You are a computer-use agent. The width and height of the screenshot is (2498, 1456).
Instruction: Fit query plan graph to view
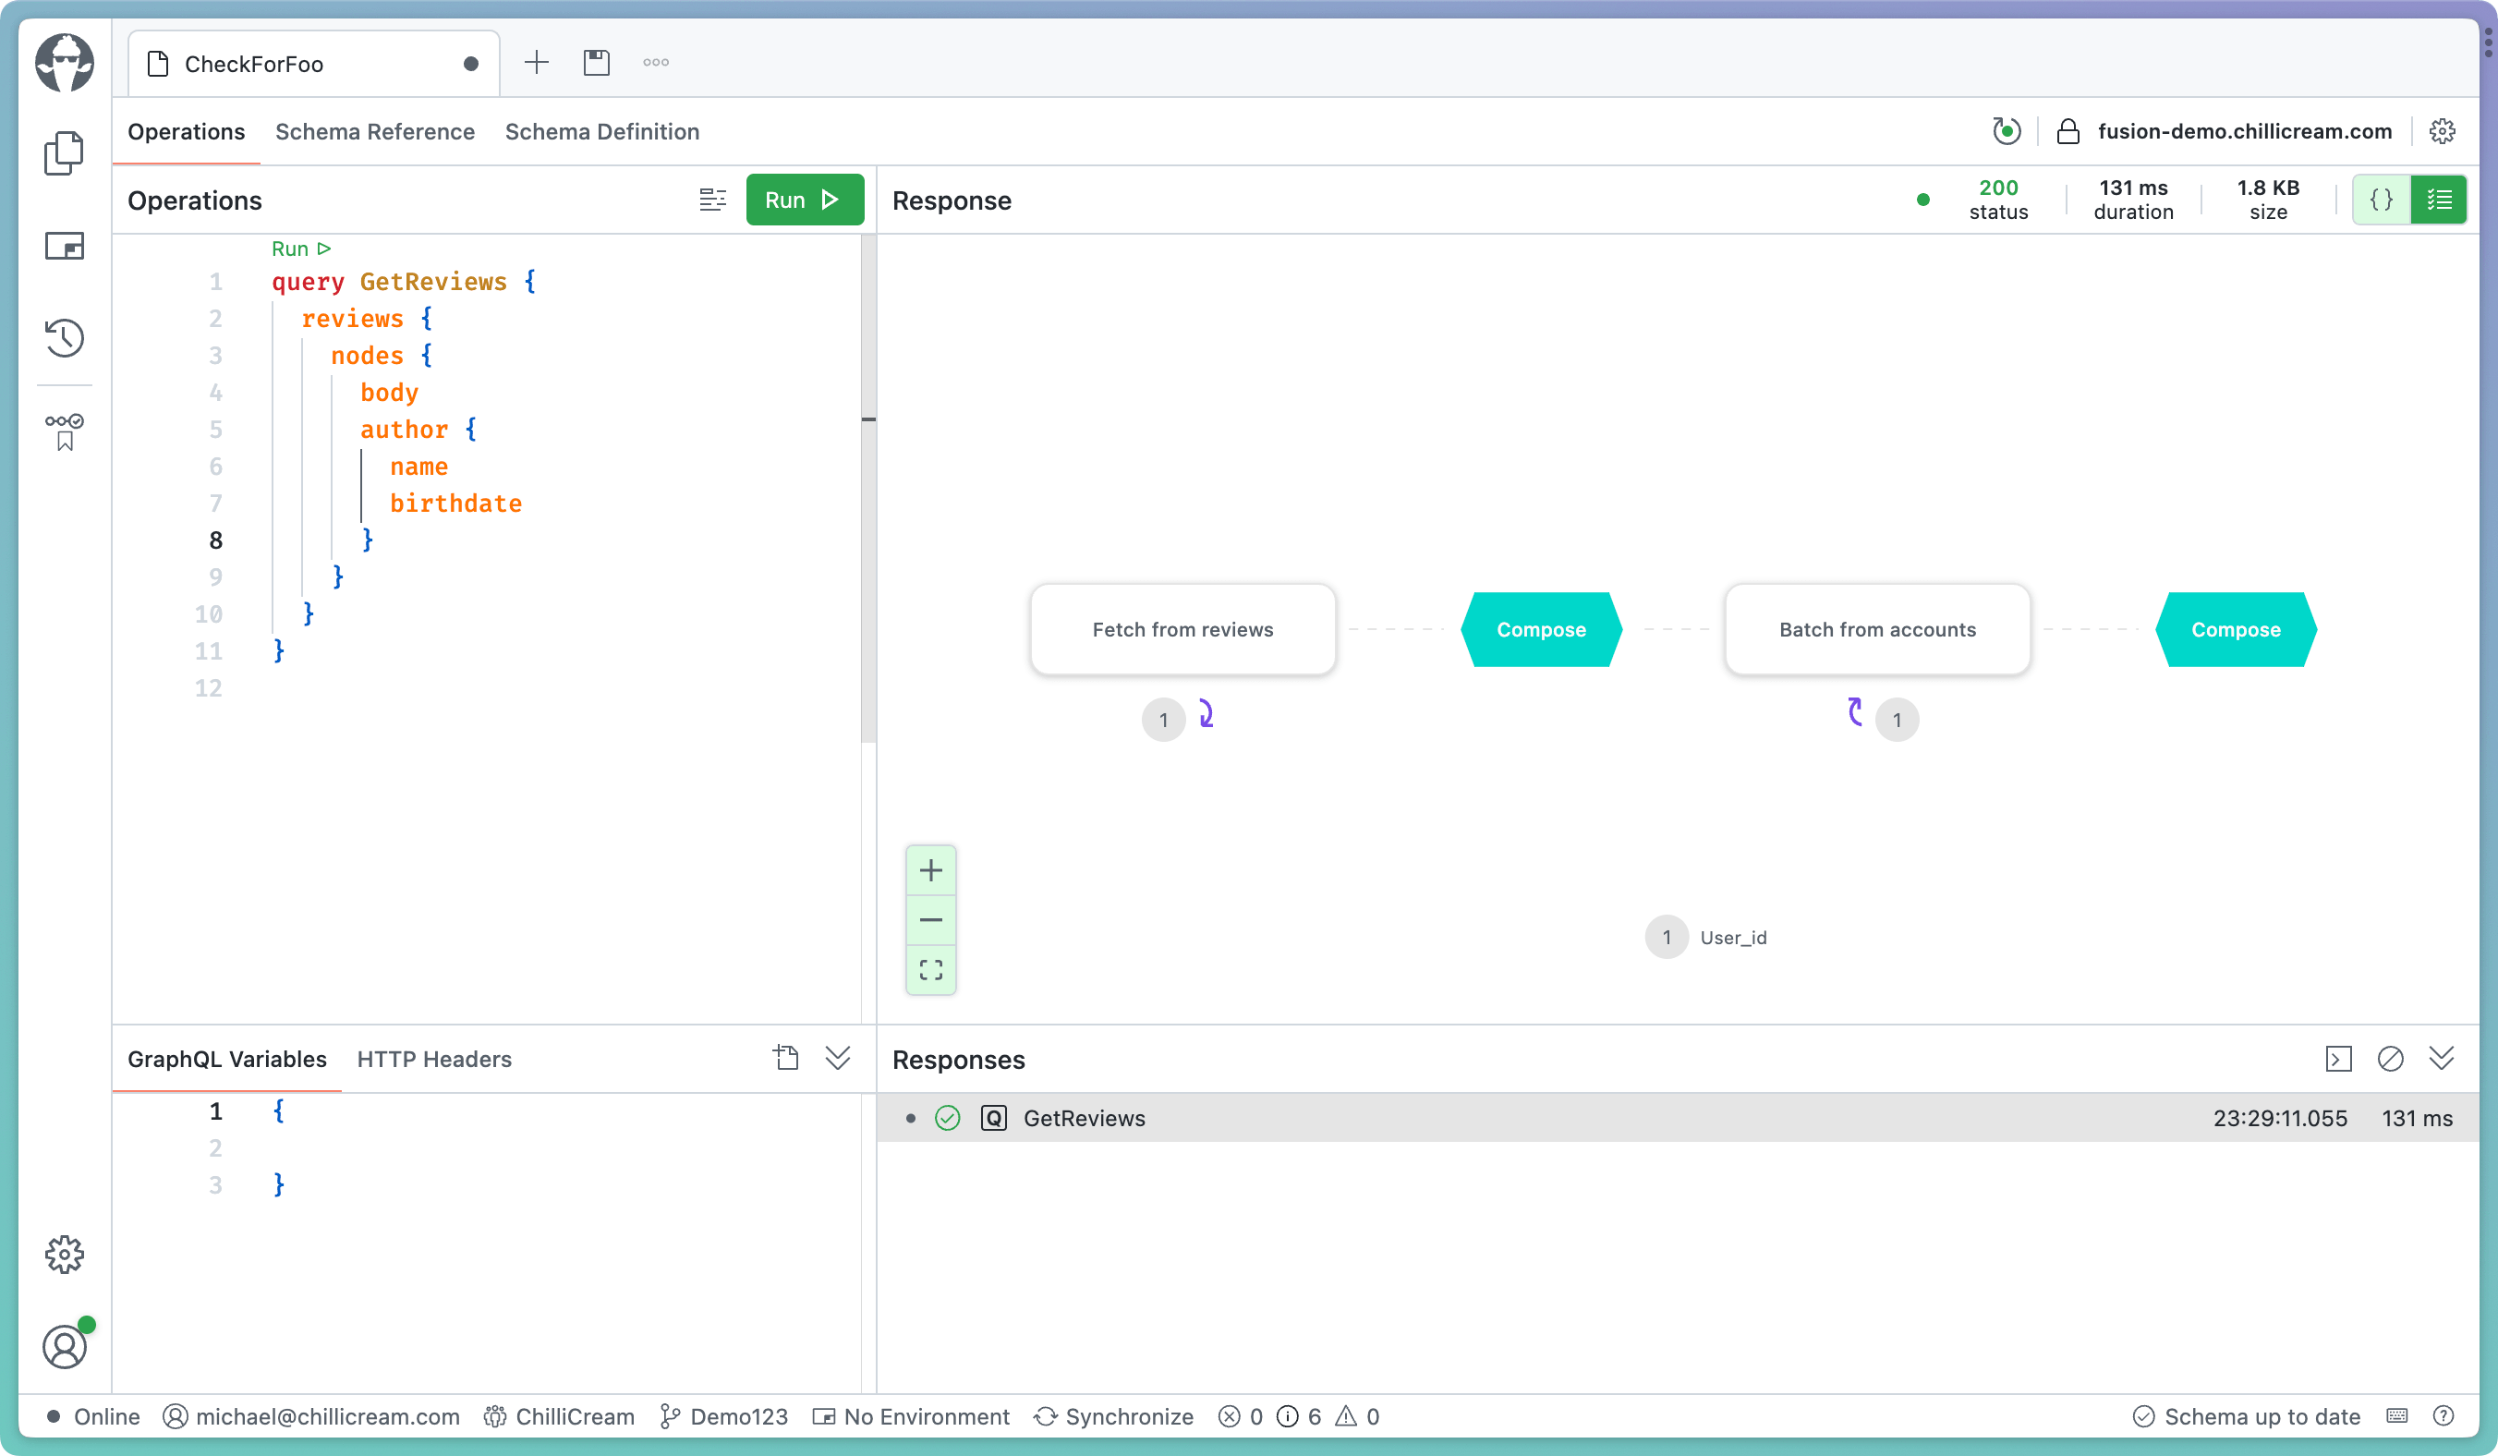(x=931, y=969)
